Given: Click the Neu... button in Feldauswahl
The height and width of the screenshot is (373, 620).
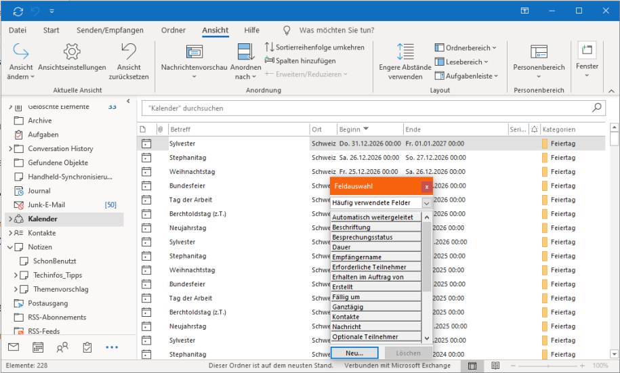Looking at the screenshot, I should (x=354, y=353).
